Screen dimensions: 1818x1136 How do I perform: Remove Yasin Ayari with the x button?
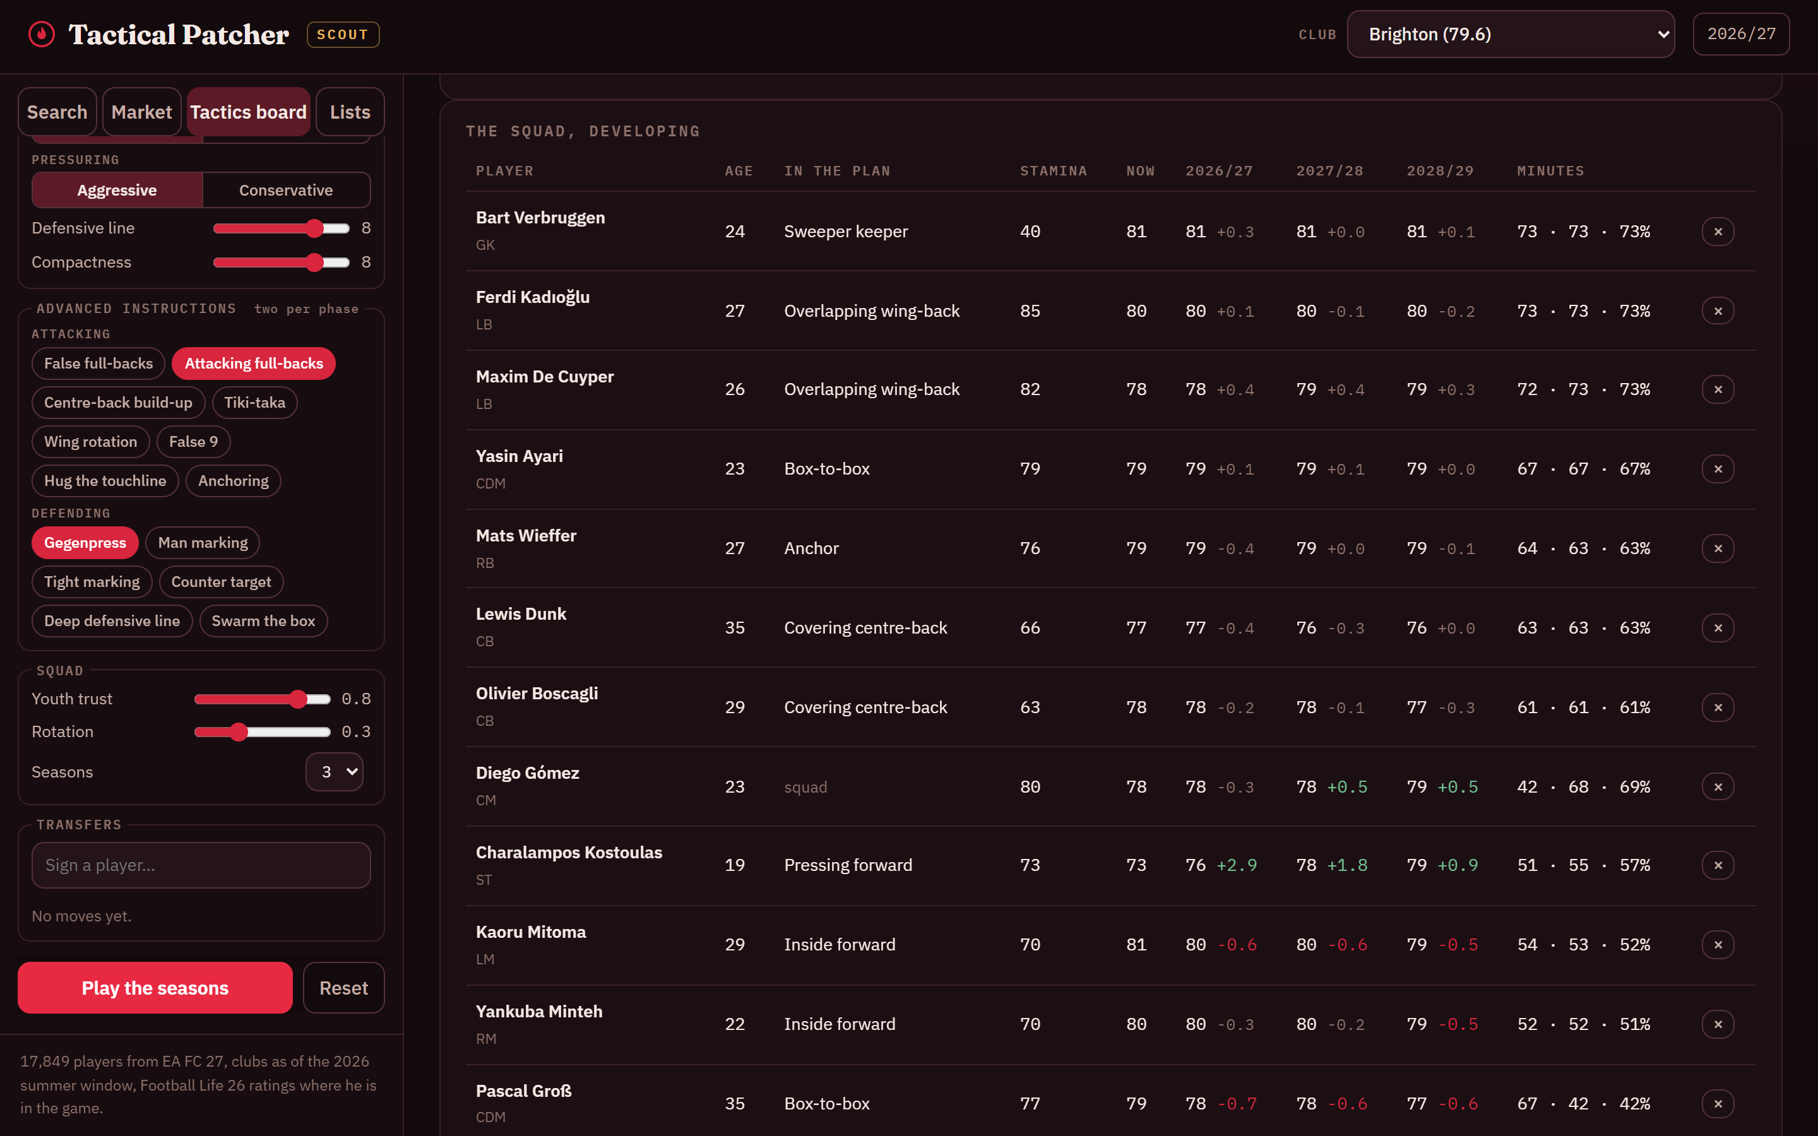(1718, 469)
